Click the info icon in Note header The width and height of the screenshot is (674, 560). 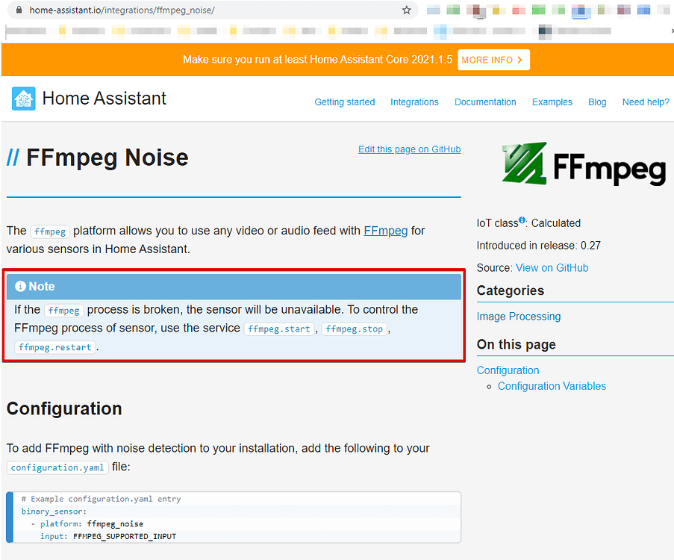(x=20, y=286)
